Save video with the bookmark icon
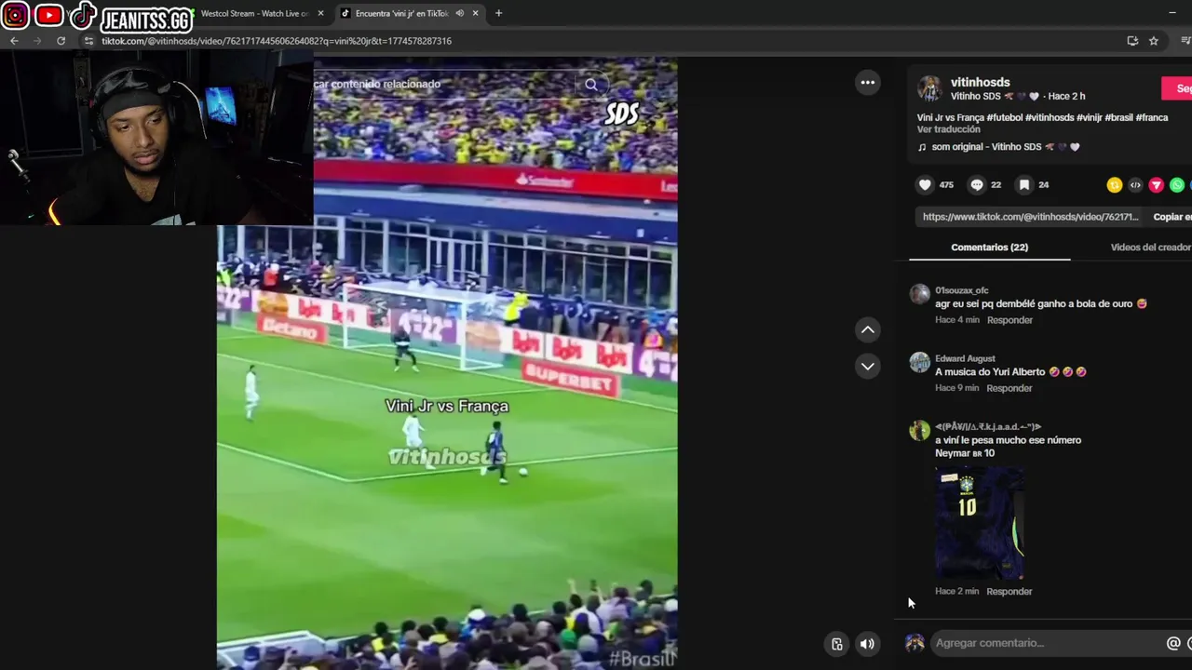Viewport: 1192px width, 670px height. click(1024, 185)
